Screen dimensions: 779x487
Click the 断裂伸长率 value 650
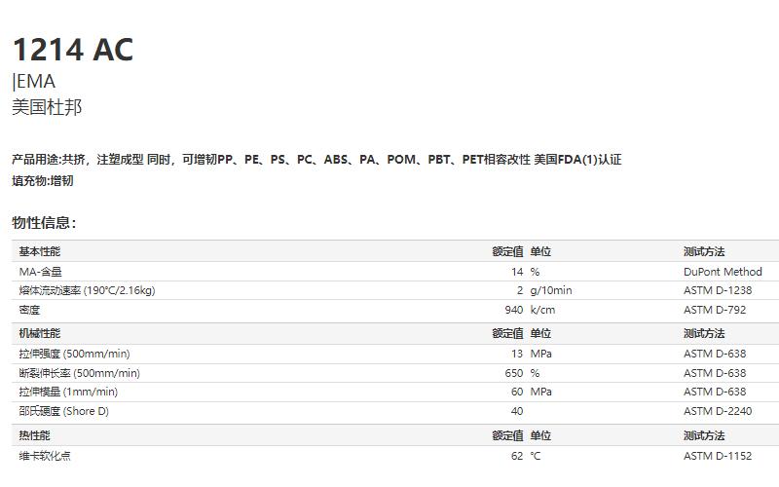click(x=514, y=373)
